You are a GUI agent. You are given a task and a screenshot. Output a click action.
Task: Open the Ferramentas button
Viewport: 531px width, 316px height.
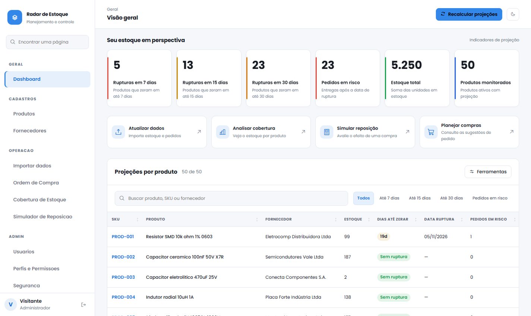pos(488,172)
